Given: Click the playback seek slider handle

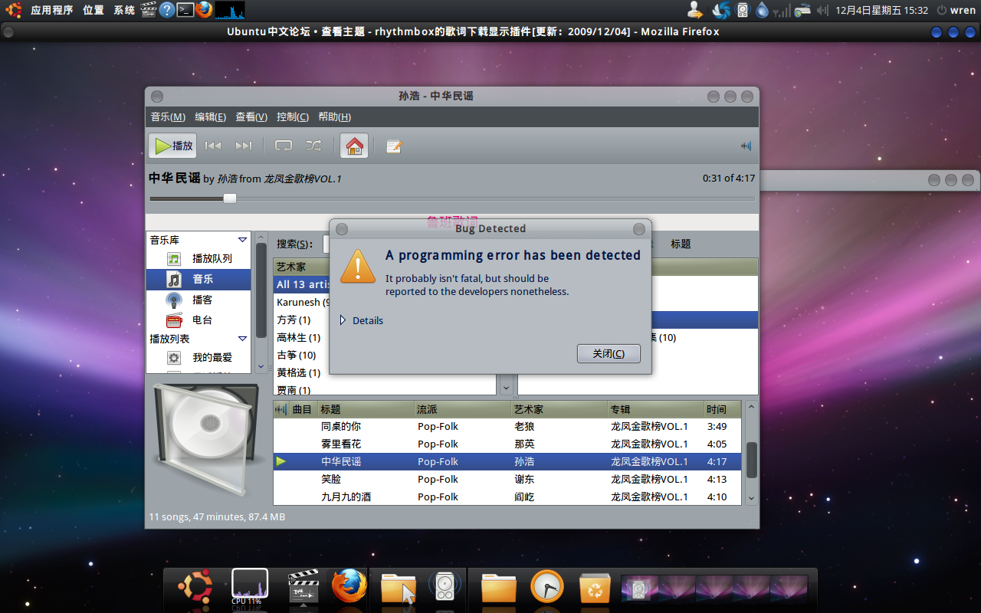Looking at the screenshot, I should pos(230,198).
